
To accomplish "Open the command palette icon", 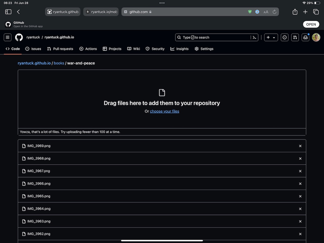I will click(254, 37).
